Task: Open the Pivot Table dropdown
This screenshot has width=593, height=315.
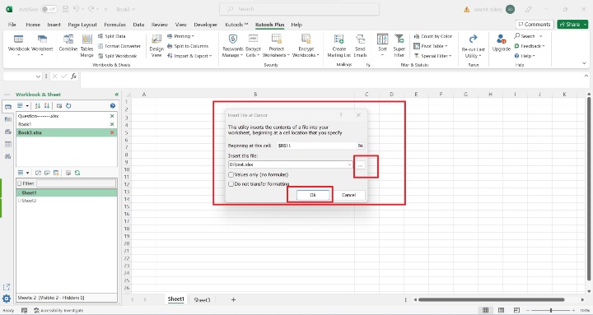Action: pos(431,46)
